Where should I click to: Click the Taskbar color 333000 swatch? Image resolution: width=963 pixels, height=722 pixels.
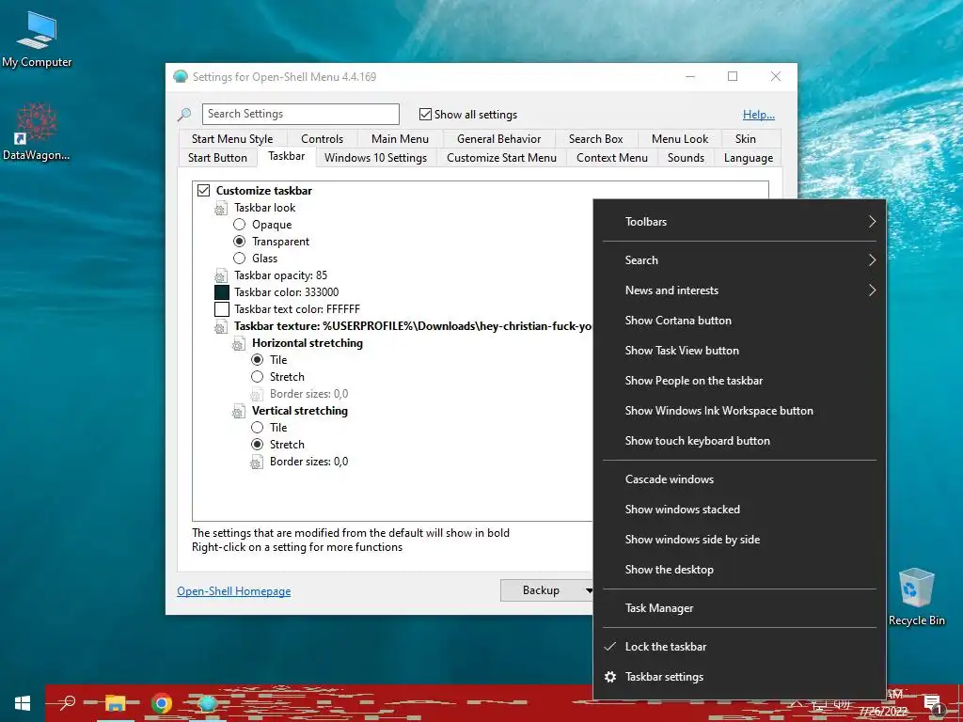[222, 292]
